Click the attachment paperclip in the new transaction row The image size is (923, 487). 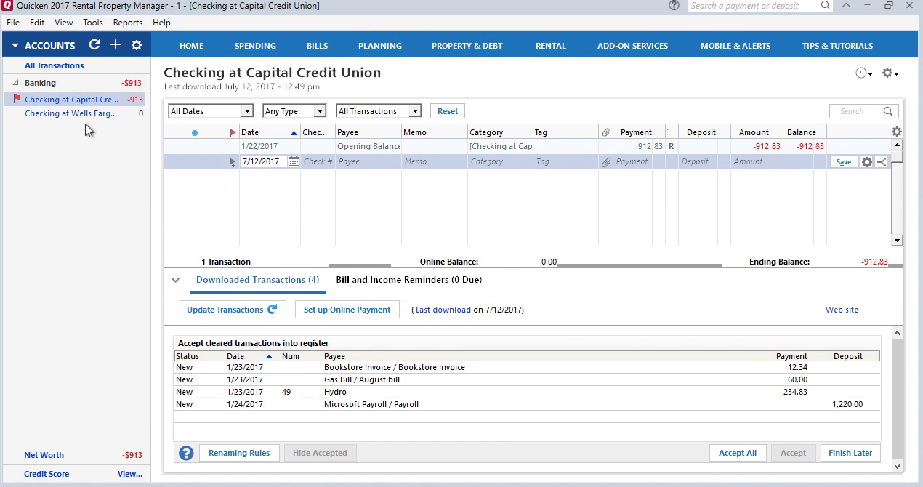coord(605,162)
